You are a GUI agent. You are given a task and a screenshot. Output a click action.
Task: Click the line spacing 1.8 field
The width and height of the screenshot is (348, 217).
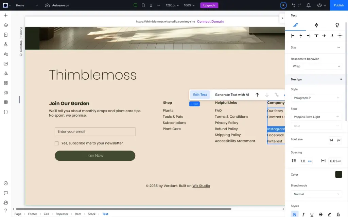[x=303, y=161]
